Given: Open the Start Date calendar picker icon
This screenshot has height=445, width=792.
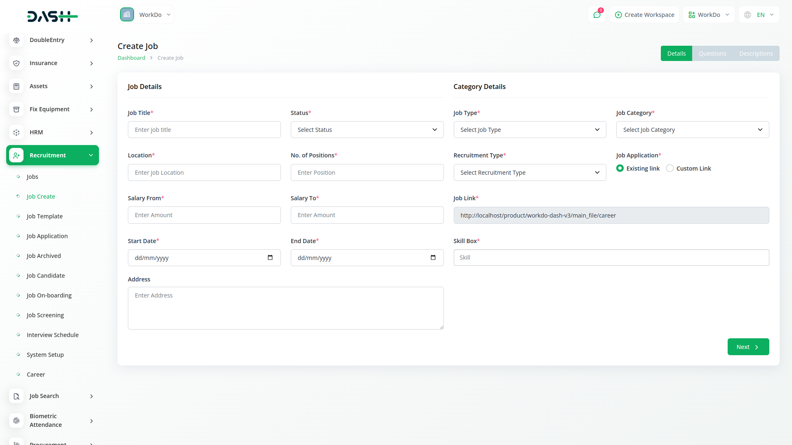Looking at the screenshot, I should pyautogui.click(x=270, y=258).
